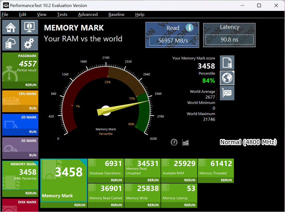The height and width of the screenshot is (212, 285).
Task: Click the document baseline comparison icon
Action: click(x=227, y=62)
